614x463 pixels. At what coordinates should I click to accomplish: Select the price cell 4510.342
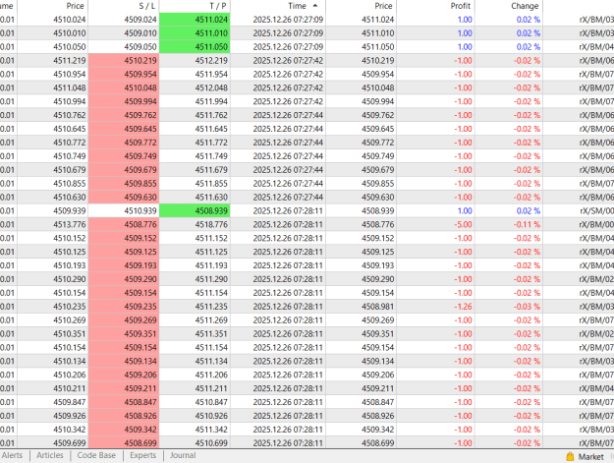click(x=53, y=430)
